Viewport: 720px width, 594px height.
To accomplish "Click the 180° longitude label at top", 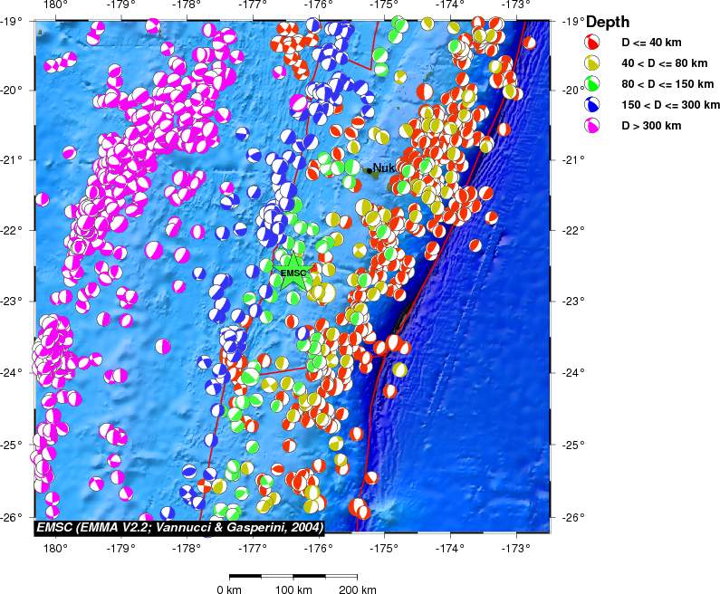I will (58, 5).
